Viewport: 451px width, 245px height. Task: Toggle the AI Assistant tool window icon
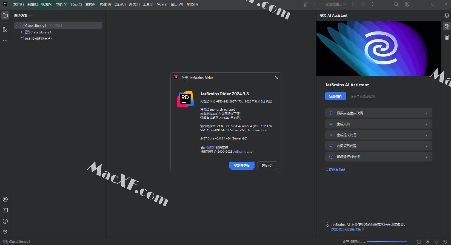pyautogui.click(x=447, y=26)
